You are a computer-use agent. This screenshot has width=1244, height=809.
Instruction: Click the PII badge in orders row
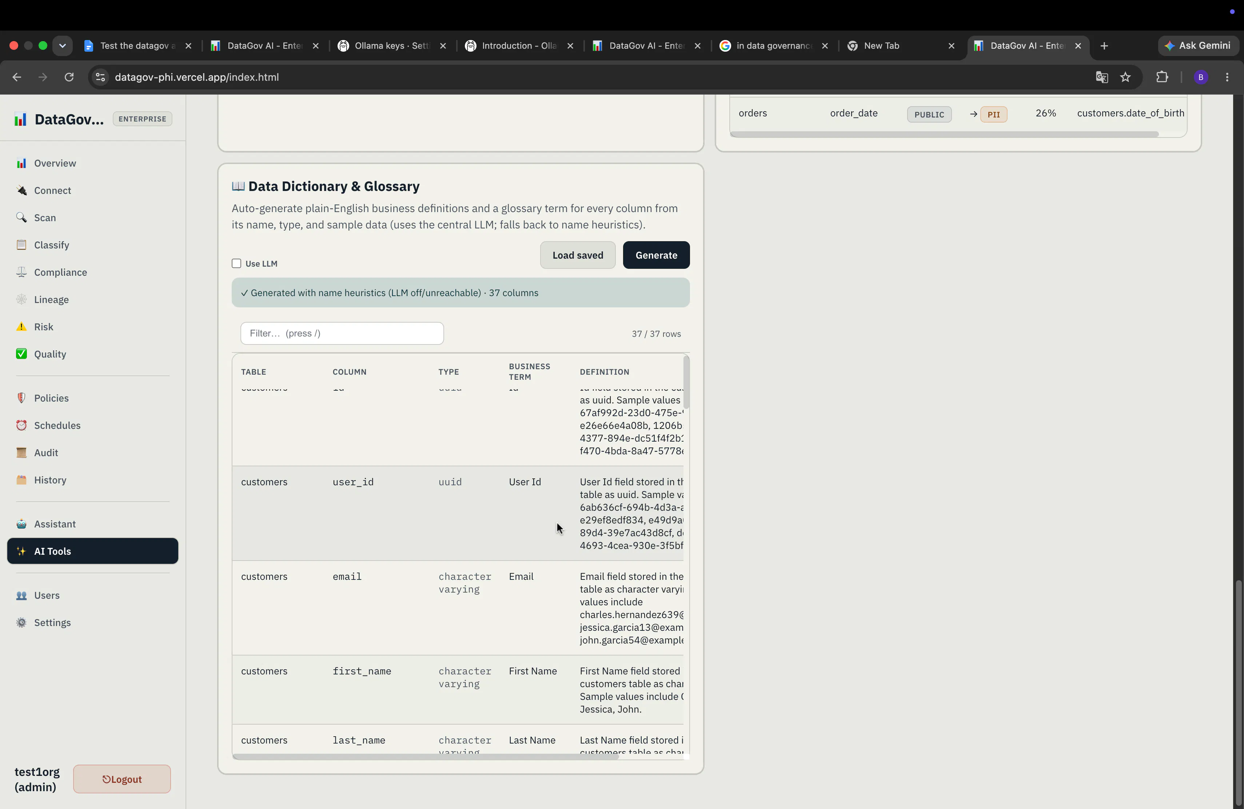pyautogui.click(x=994, y=115)
